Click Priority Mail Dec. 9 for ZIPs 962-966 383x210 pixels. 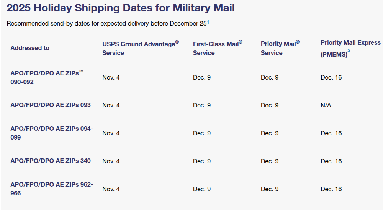(270, 189)
